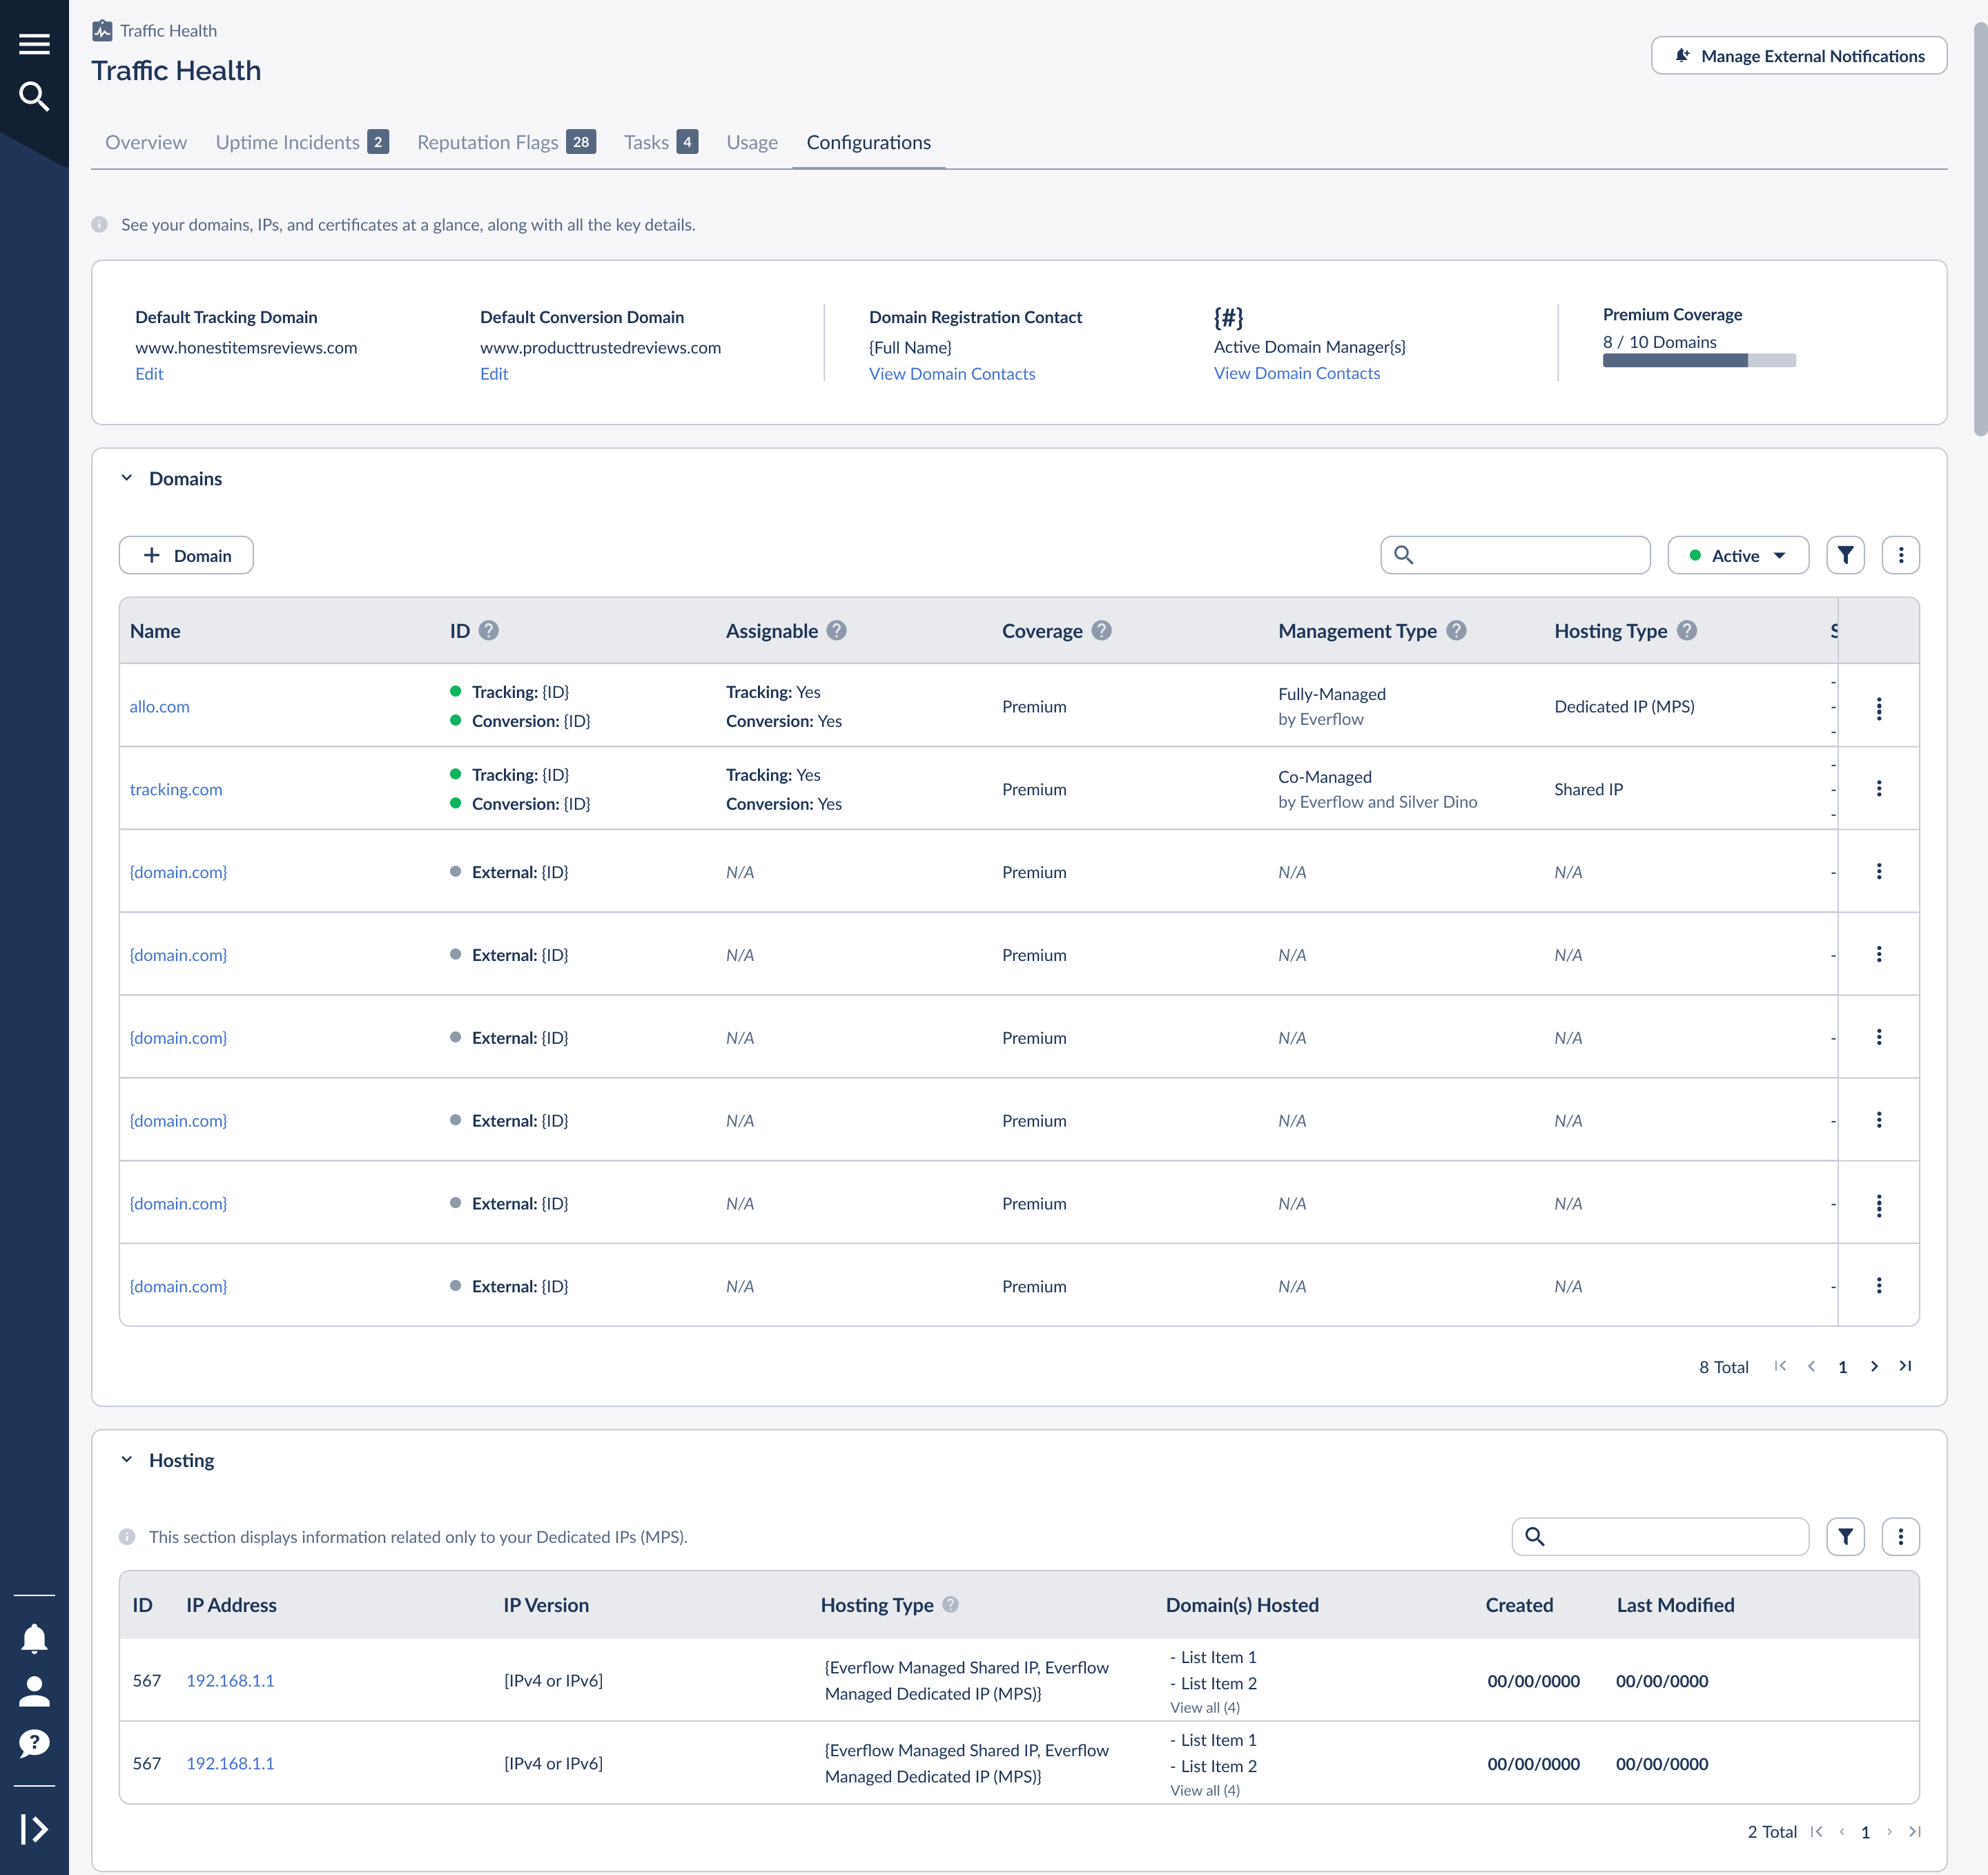Switch to the Tasks tab
Image resolution: width=1988 pixels, height=1875 pixels.
660,142
